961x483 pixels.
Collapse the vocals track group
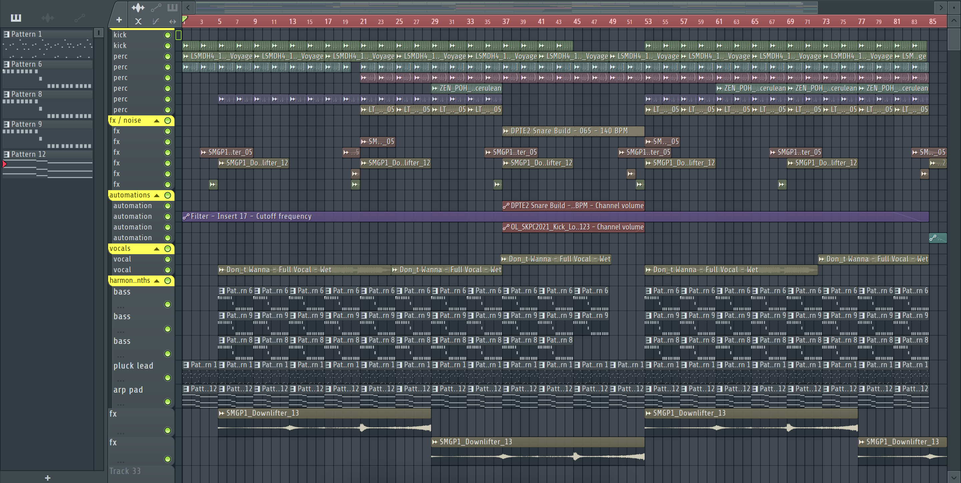pyautogui.click(x=157, y=249)
